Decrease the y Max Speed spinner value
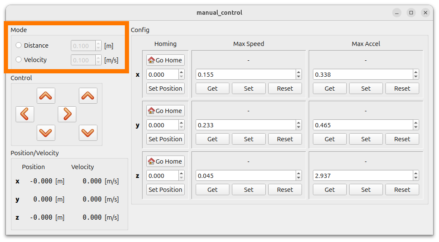439x242 pixels. [x=299, y=128]
